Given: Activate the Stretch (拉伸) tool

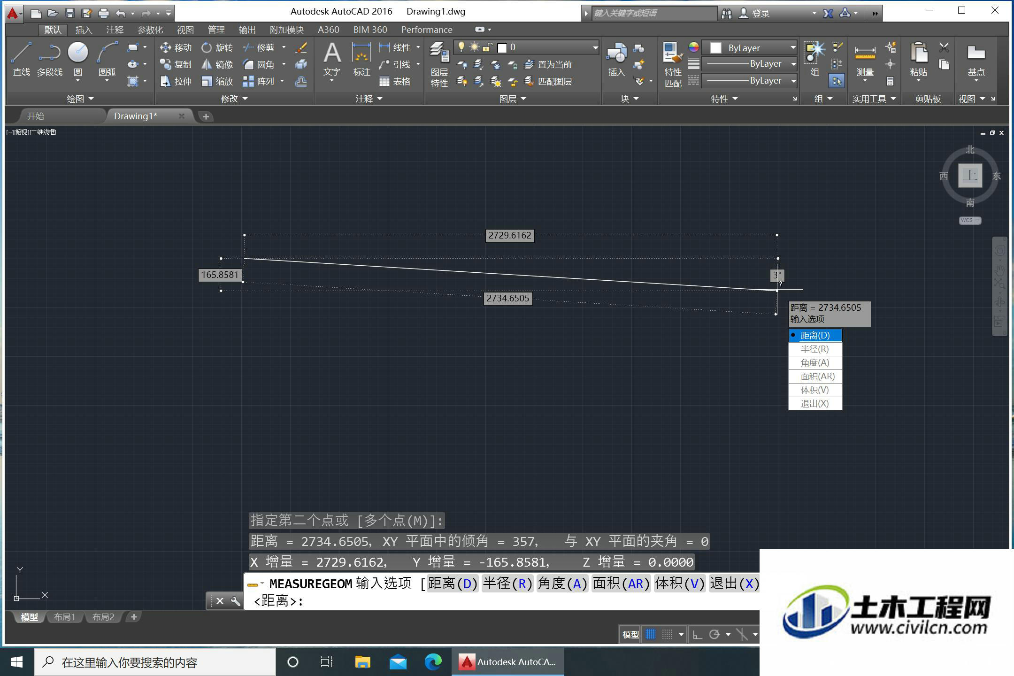Looking at the screenshot, I should tap(176, 81).
